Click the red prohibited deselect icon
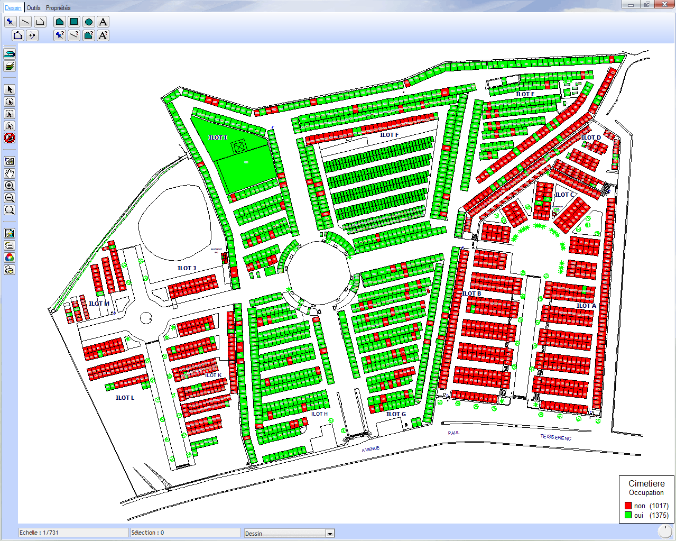 [x=10, y=138]
